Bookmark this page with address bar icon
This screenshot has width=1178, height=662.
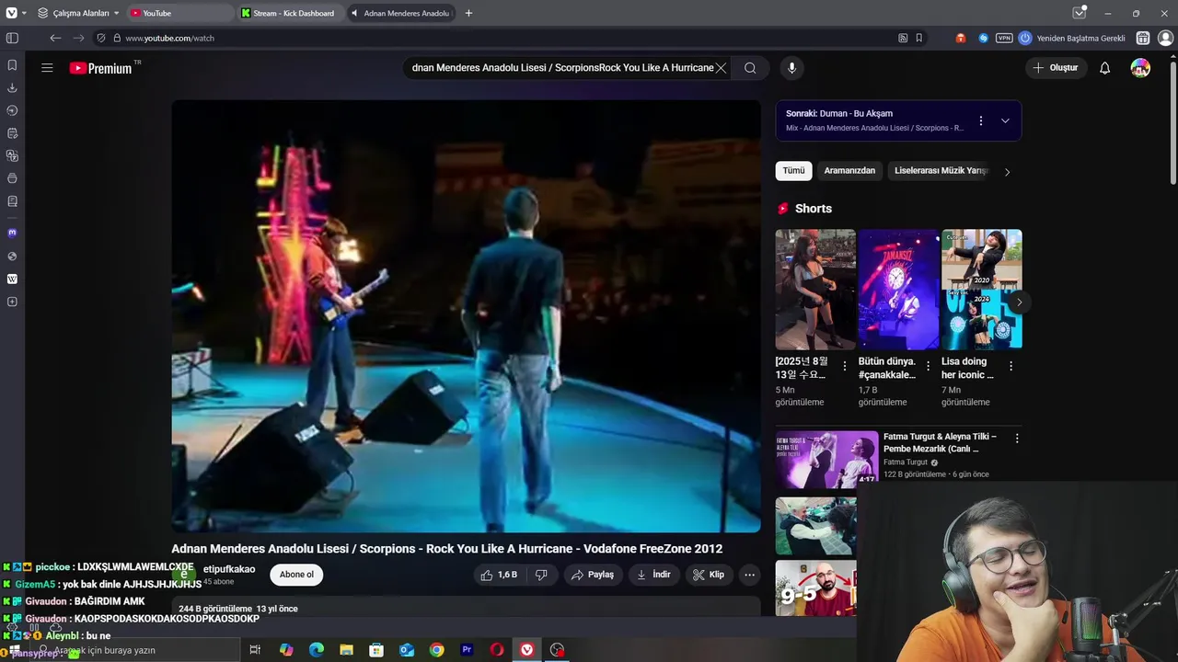click(x=918, y=38)
